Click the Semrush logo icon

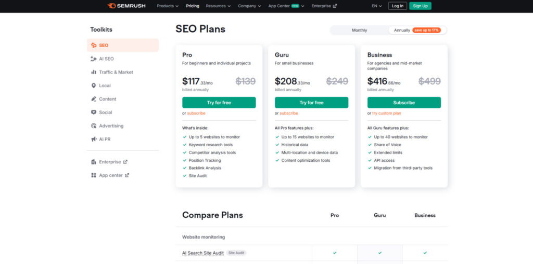point(111,6)
